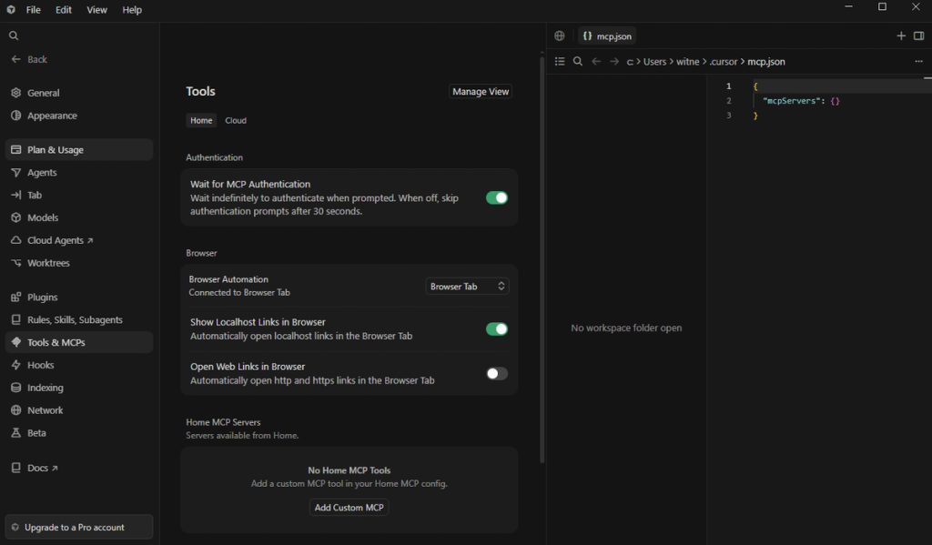Open Plugins puzzle icon
The image size is (932, 545).
point(16,298)
